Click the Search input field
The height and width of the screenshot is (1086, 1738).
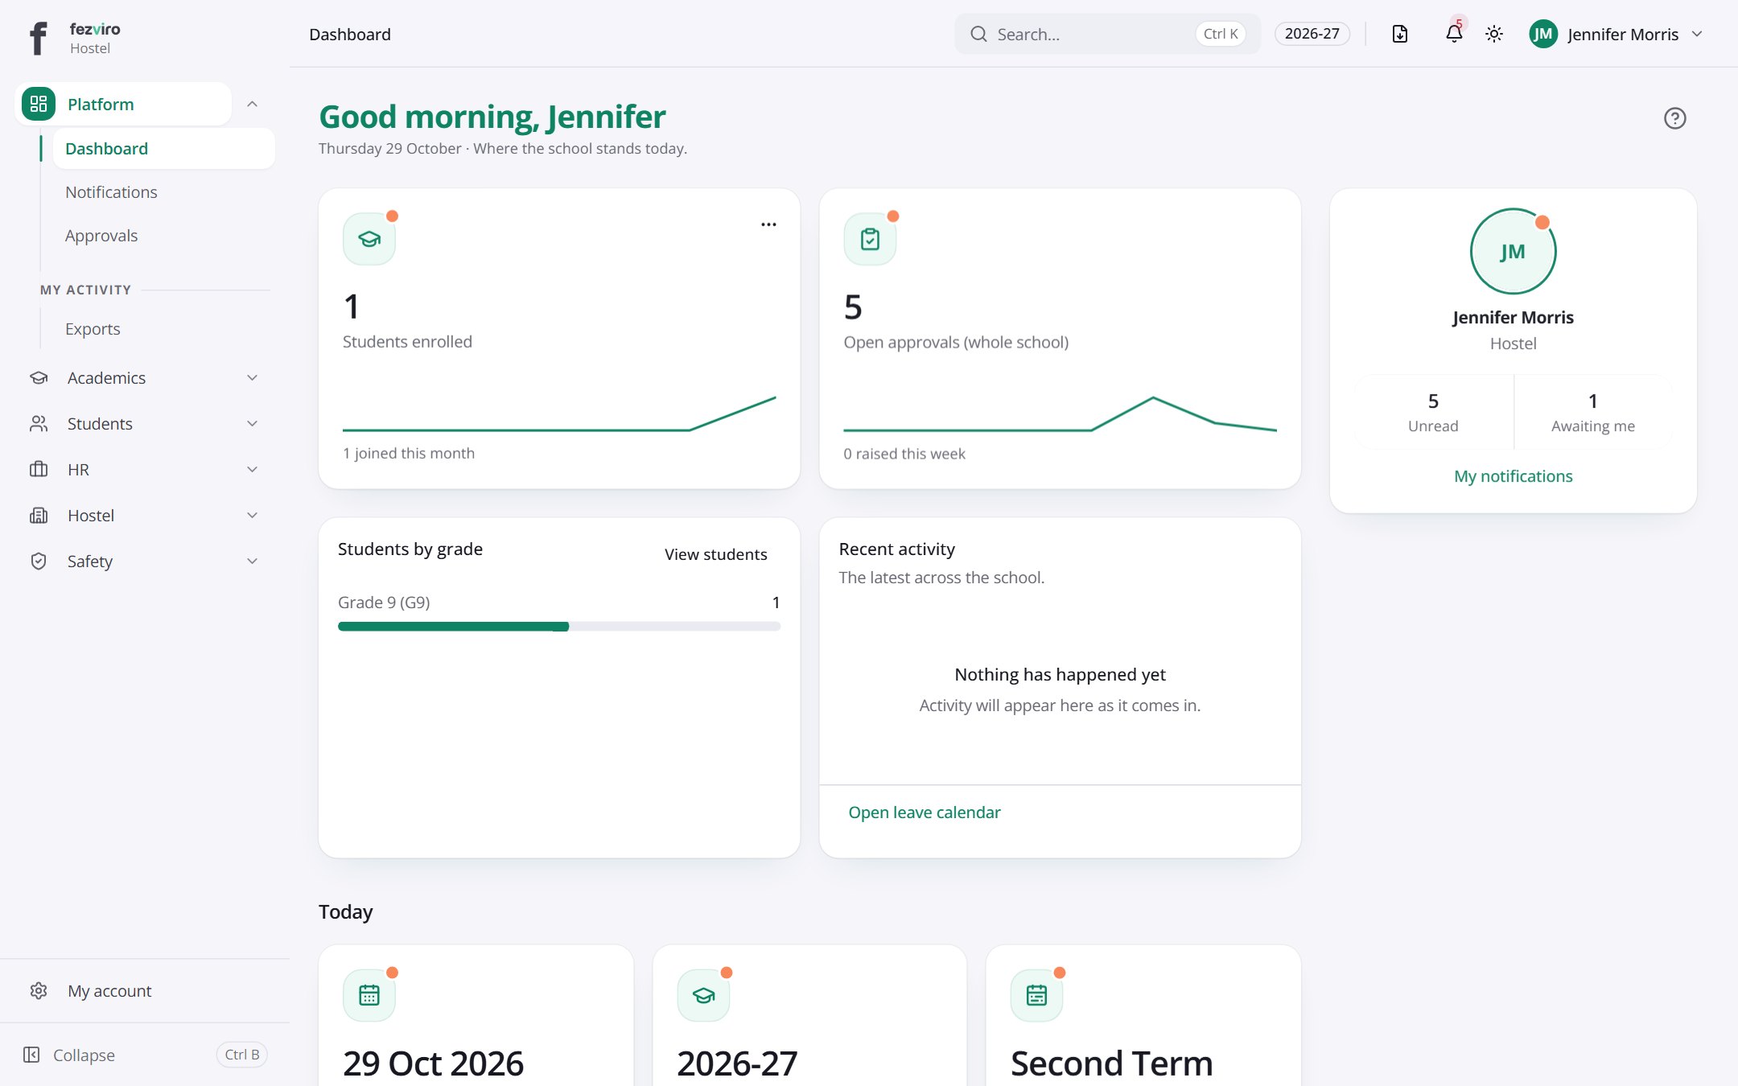pos(1107,34)
